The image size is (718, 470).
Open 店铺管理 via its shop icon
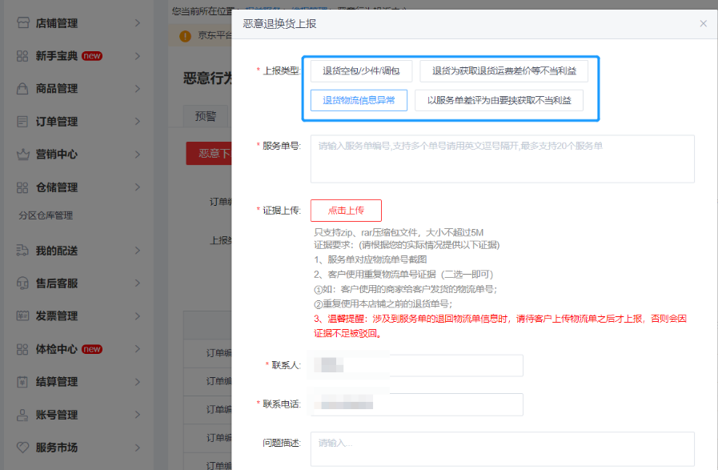point(23,23)
